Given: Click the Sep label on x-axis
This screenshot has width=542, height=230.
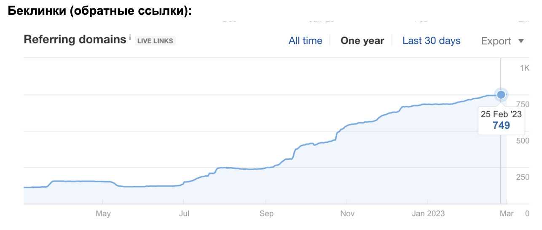Looking at the screenshot, I should 266,214.
